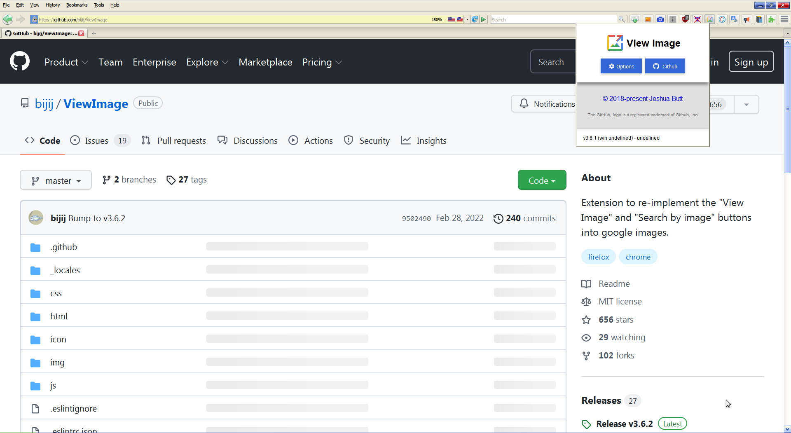
Task: Click the magnifier icon in the browser search box
Action: point(622,19)
